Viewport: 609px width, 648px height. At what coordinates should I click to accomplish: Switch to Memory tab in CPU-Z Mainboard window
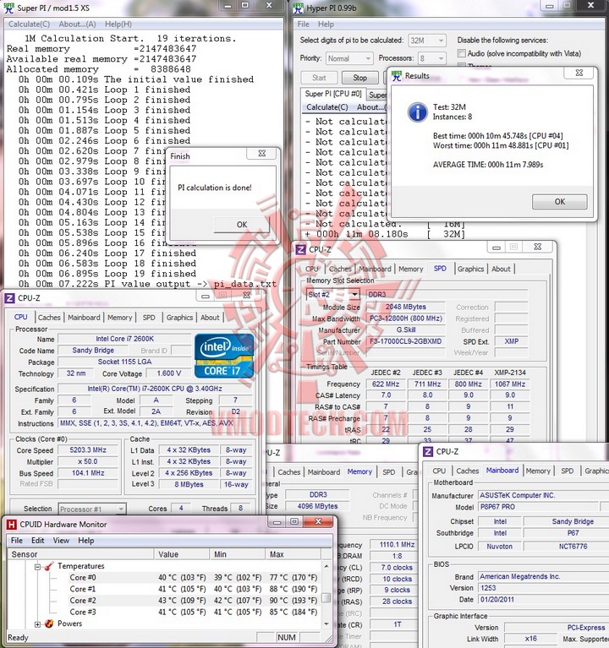coord(538,471)
